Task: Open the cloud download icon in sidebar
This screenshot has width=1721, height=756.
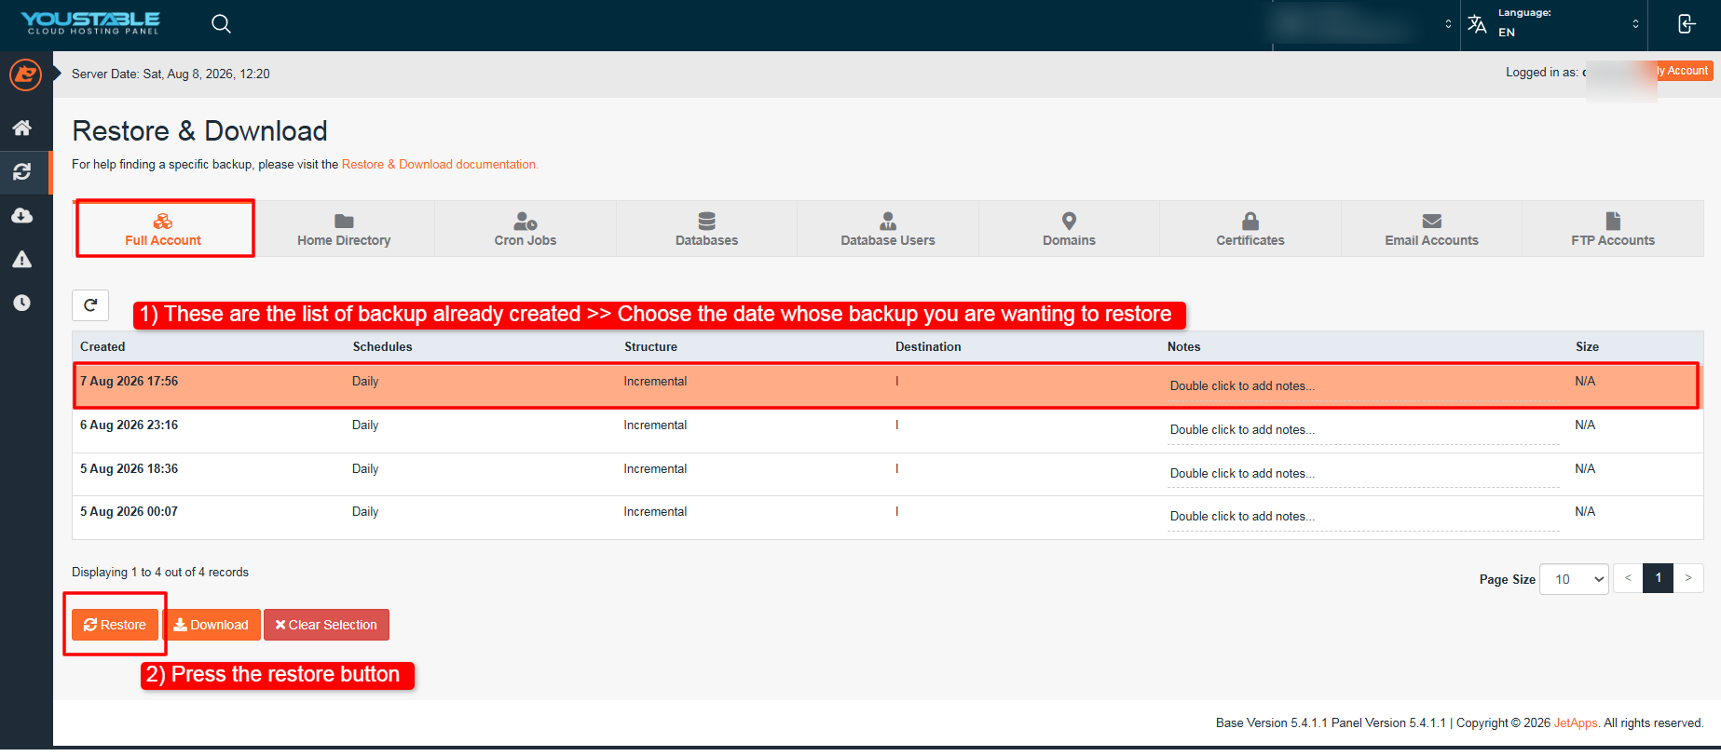Action: 22,215
